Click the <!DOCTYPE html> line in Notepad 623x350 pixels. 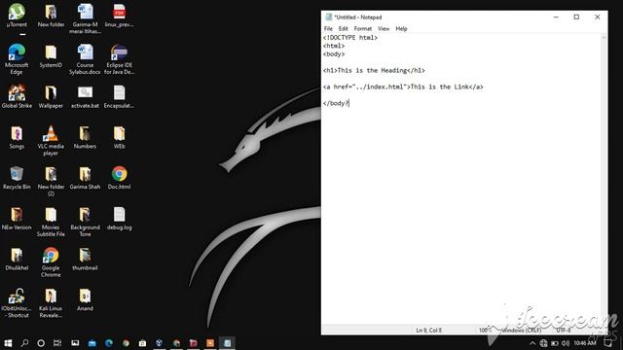pos(350,38)
